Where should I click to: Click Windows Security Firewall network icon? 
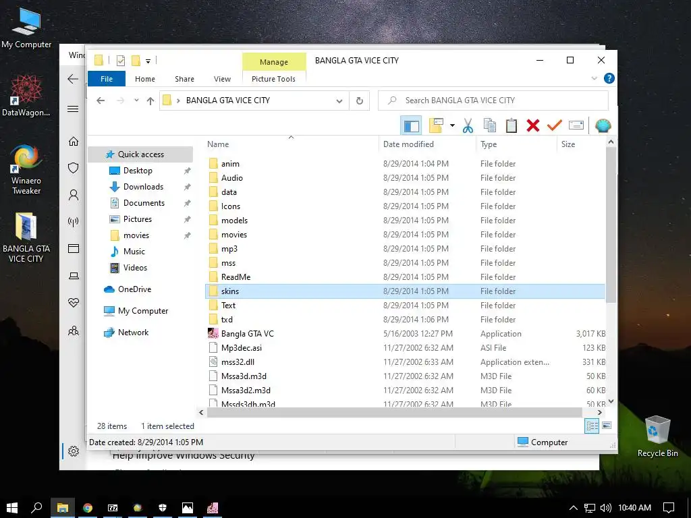pyautogui.click(x=74, y=221)
